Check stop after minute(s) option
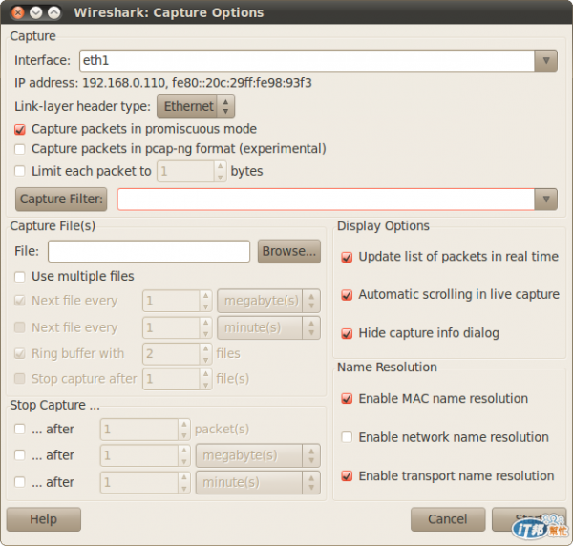Image resolution: width=573 pixels, height=546 pixels. [x=20, y=482]
